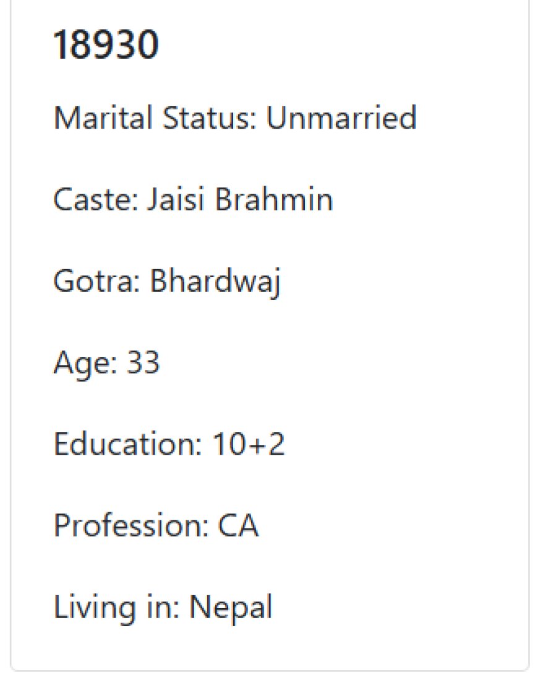Click the word Unmarried
Screen dimensions: 538x675
pyautogui.click(x=341, y=118)
